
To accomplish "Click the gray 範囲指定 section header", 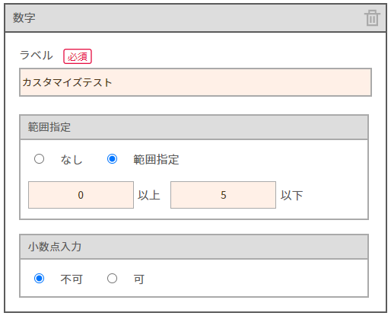I will tap(194, 127).
